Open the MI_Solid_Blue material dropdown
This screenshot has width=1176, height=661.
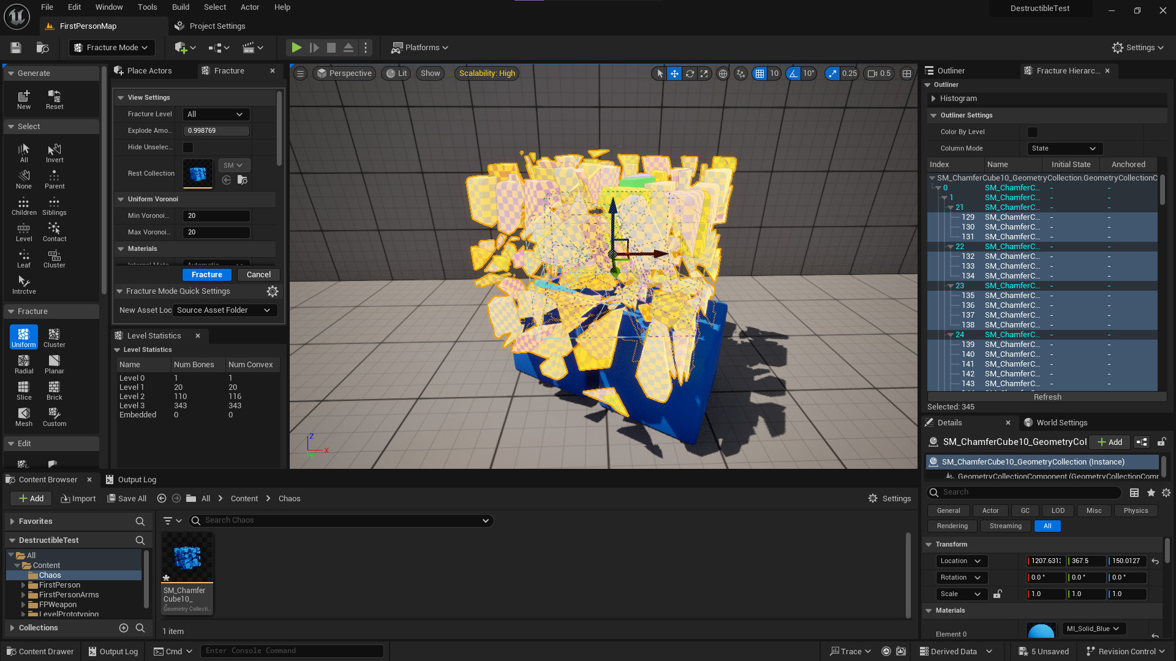[1093, 629]
